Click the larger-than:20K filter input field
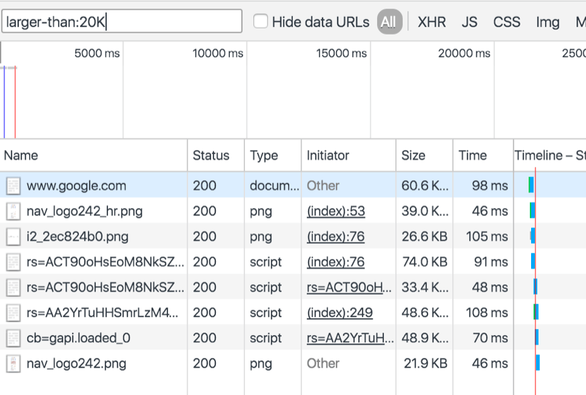Viewport: 586px width, 395px height. click(x=122, y=21)
